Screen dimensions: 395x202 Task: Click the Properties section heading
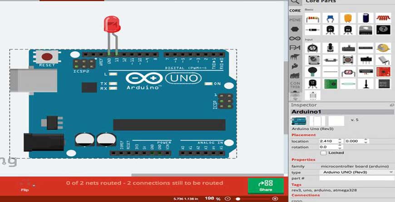(303, 160)
